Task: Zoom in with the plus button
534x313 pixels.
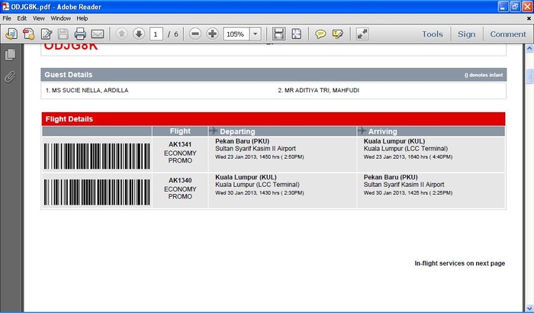Action: pos(213,34)
